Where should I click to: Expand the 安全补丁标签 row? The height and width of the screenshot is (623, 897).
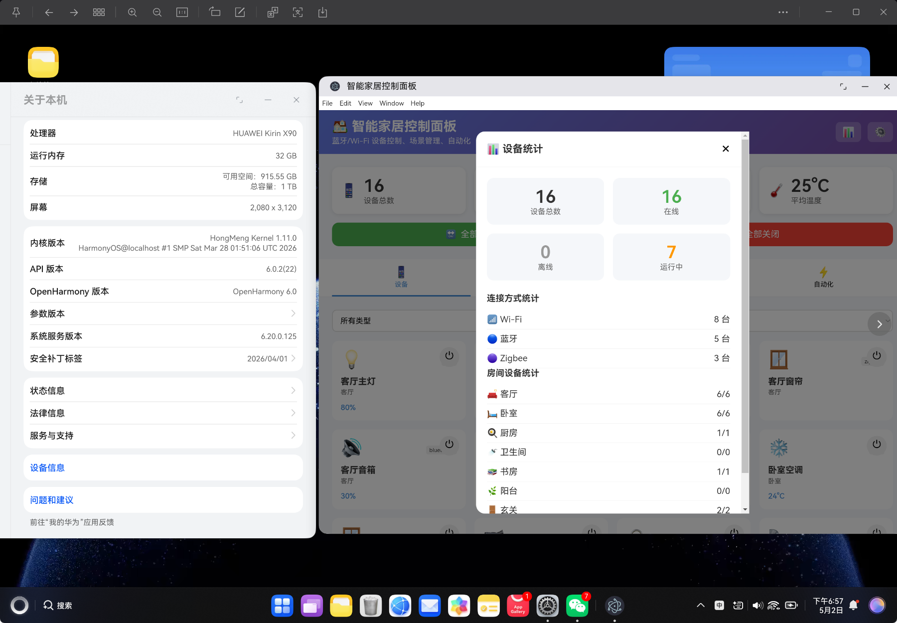[163, 358]
